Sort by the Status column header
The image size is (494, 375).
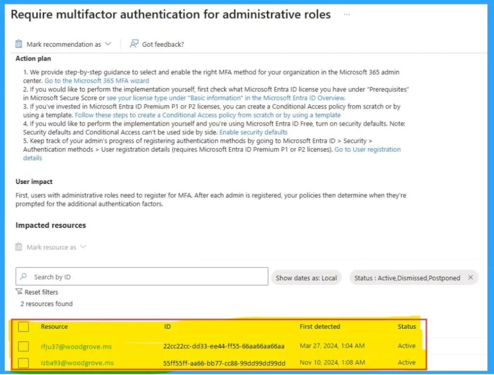click(407, 326)
